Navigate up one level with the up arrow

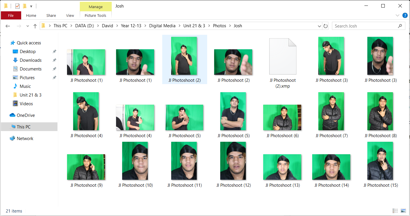35,26
